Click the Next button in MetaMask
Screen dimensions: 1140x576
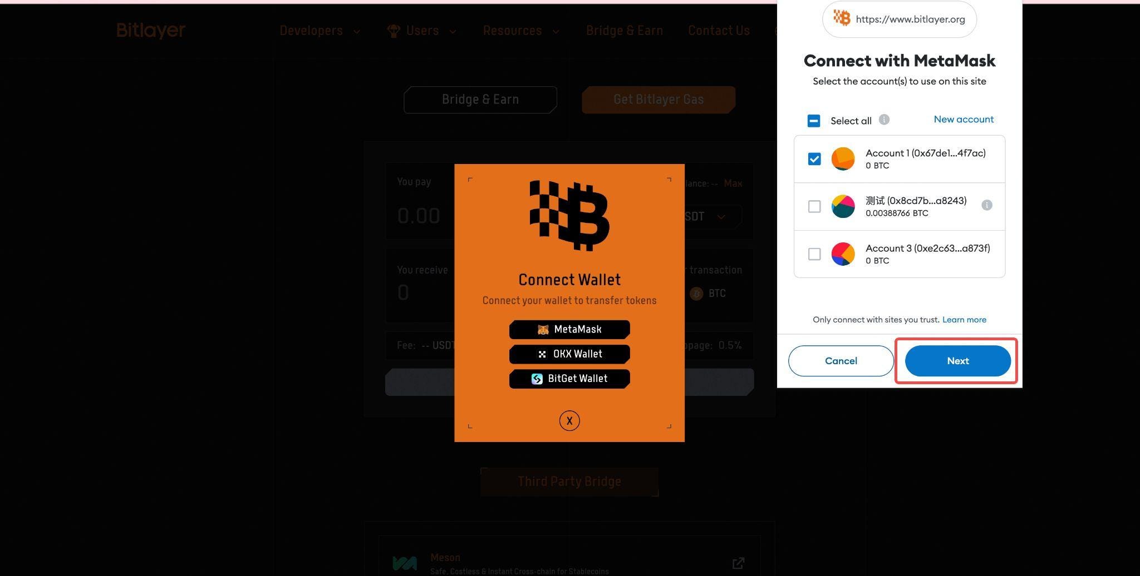click(x=957, y=361)
